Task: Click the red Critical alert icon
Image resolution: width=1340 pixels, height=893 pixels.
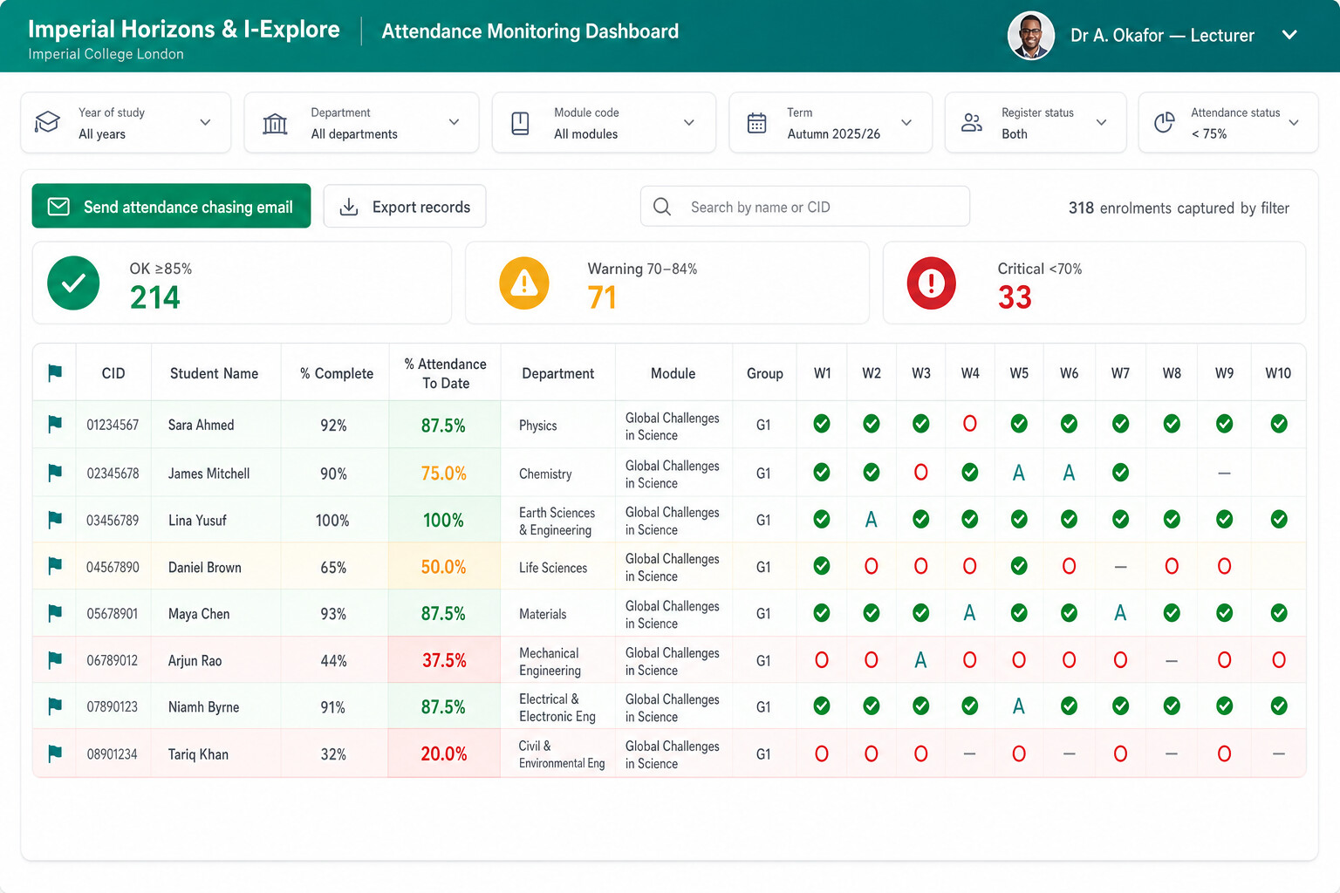Action: click(x=932, y=283)
